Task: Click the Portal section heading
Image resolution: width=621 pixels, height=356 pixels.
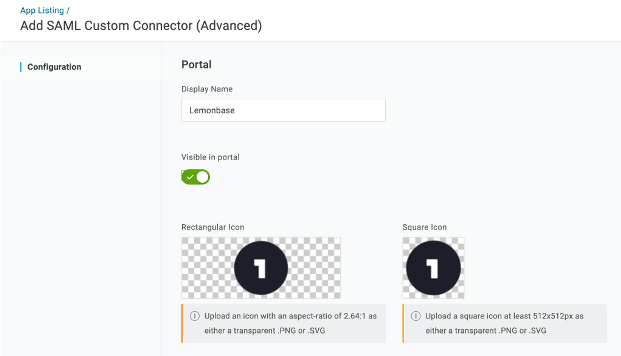Action: point(197,65)
